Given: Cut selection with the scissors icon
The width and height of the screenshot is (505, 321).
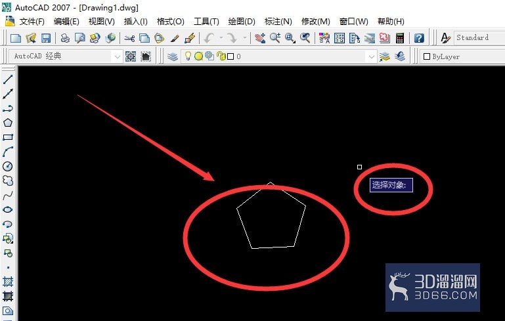Looking at the screenshot, I should (129, 38).
